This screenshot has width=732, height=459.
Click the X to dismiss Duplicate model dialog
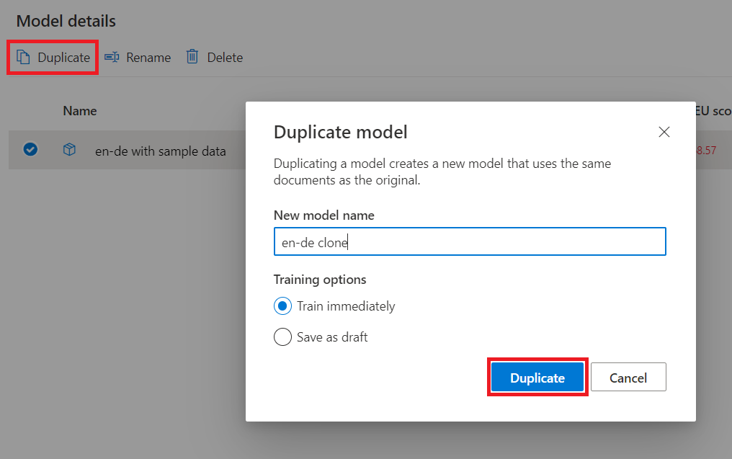pyautogui.click(x=664, y=132)
